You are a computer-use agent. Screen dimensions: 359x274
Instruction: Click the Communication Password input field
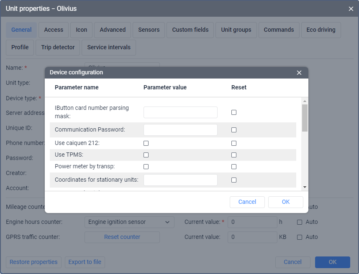pyautogui.click(x=180, y=130)
